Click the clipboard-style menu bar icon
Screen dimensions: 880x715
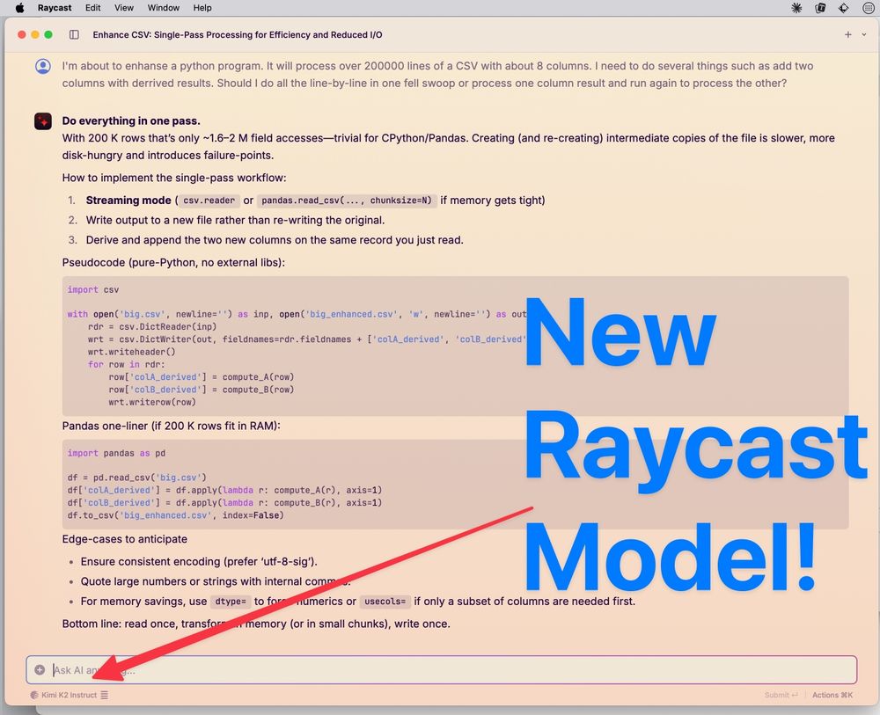click(x=820, y=8)
